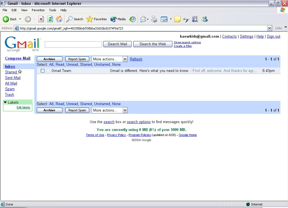Open the Search magnifier toolbar button
Image resolution: width=288 pixels, height=208 pixels.
click(75, 19)
